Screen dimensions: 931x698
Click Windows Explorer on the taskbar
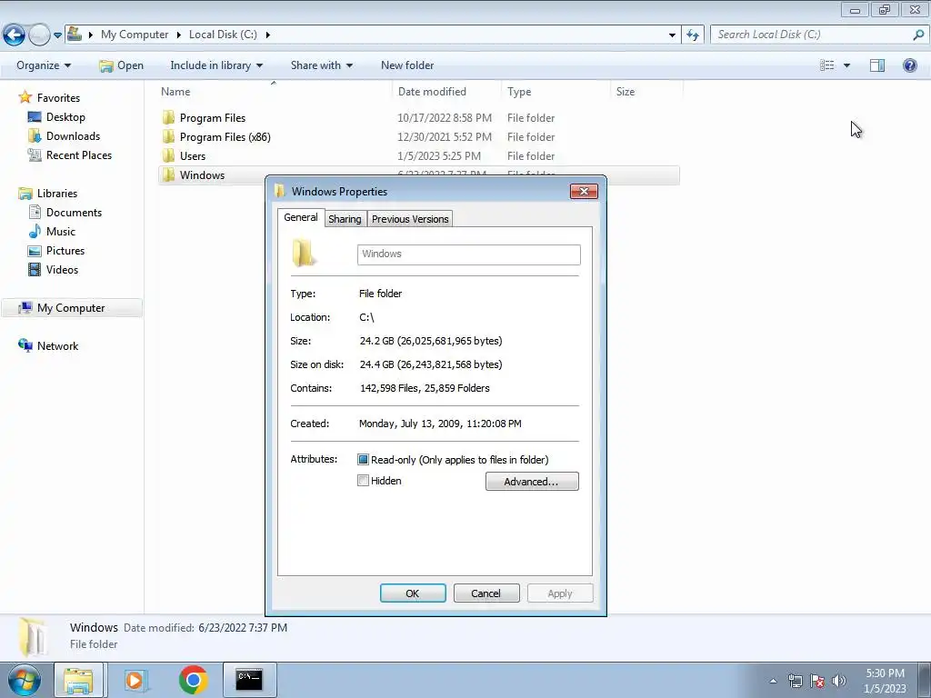[x=78, y=680]
